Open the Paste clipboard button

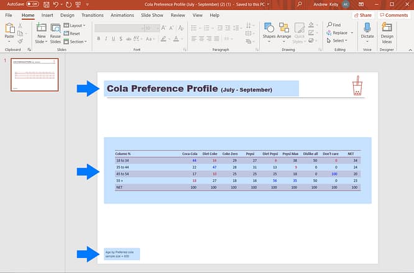tap(9, 31)
